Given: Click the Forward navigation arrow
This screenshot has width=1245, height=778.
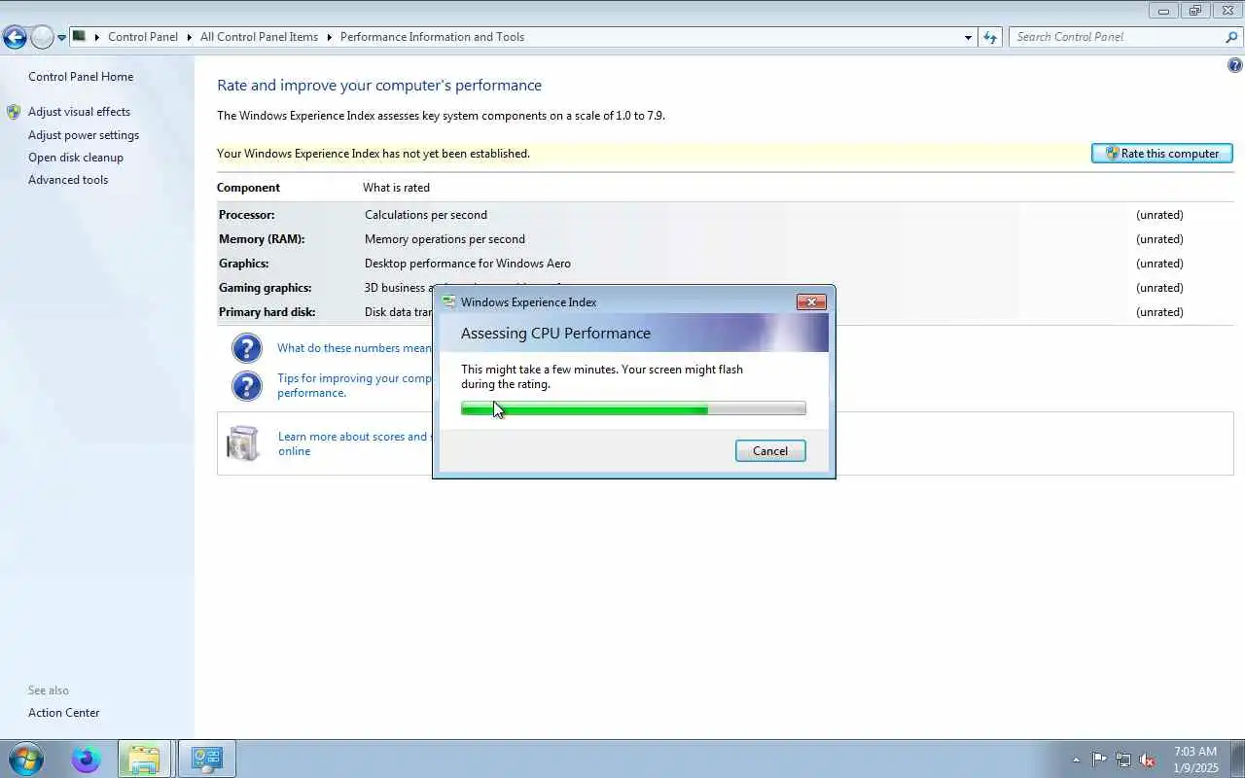Looking at the screenshot, I should [x=42, y=38].
